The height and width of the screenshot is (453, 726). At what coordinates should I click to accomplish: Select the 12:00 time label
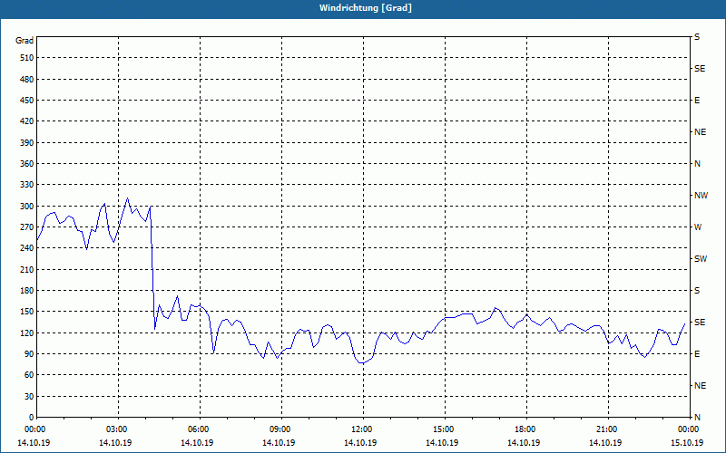pyautogui.click(x=360, y=429)
